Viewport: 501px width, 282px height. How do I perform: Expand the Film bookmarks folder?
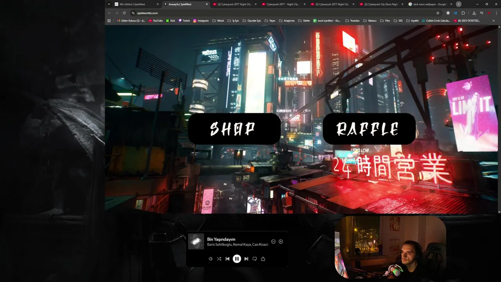point(385,21)
